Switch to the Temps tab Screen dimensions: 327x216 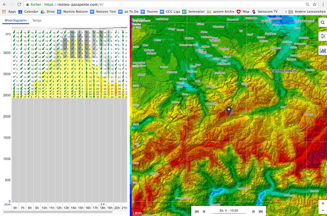[37, 20]
